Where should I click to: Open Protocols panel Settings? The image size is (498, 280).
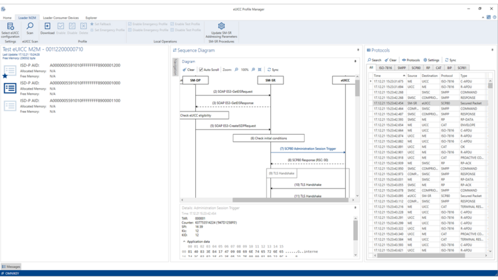click(x=432, y=60)
